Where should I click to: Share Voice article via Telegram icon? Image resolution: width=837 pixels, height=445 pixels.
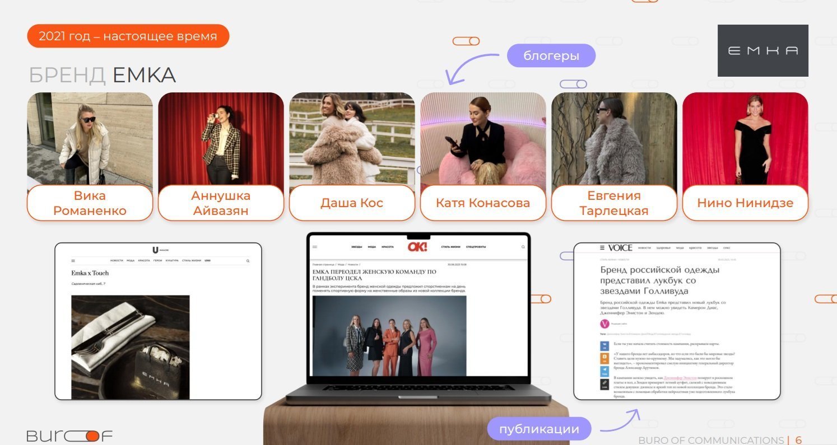click(604, 371)
